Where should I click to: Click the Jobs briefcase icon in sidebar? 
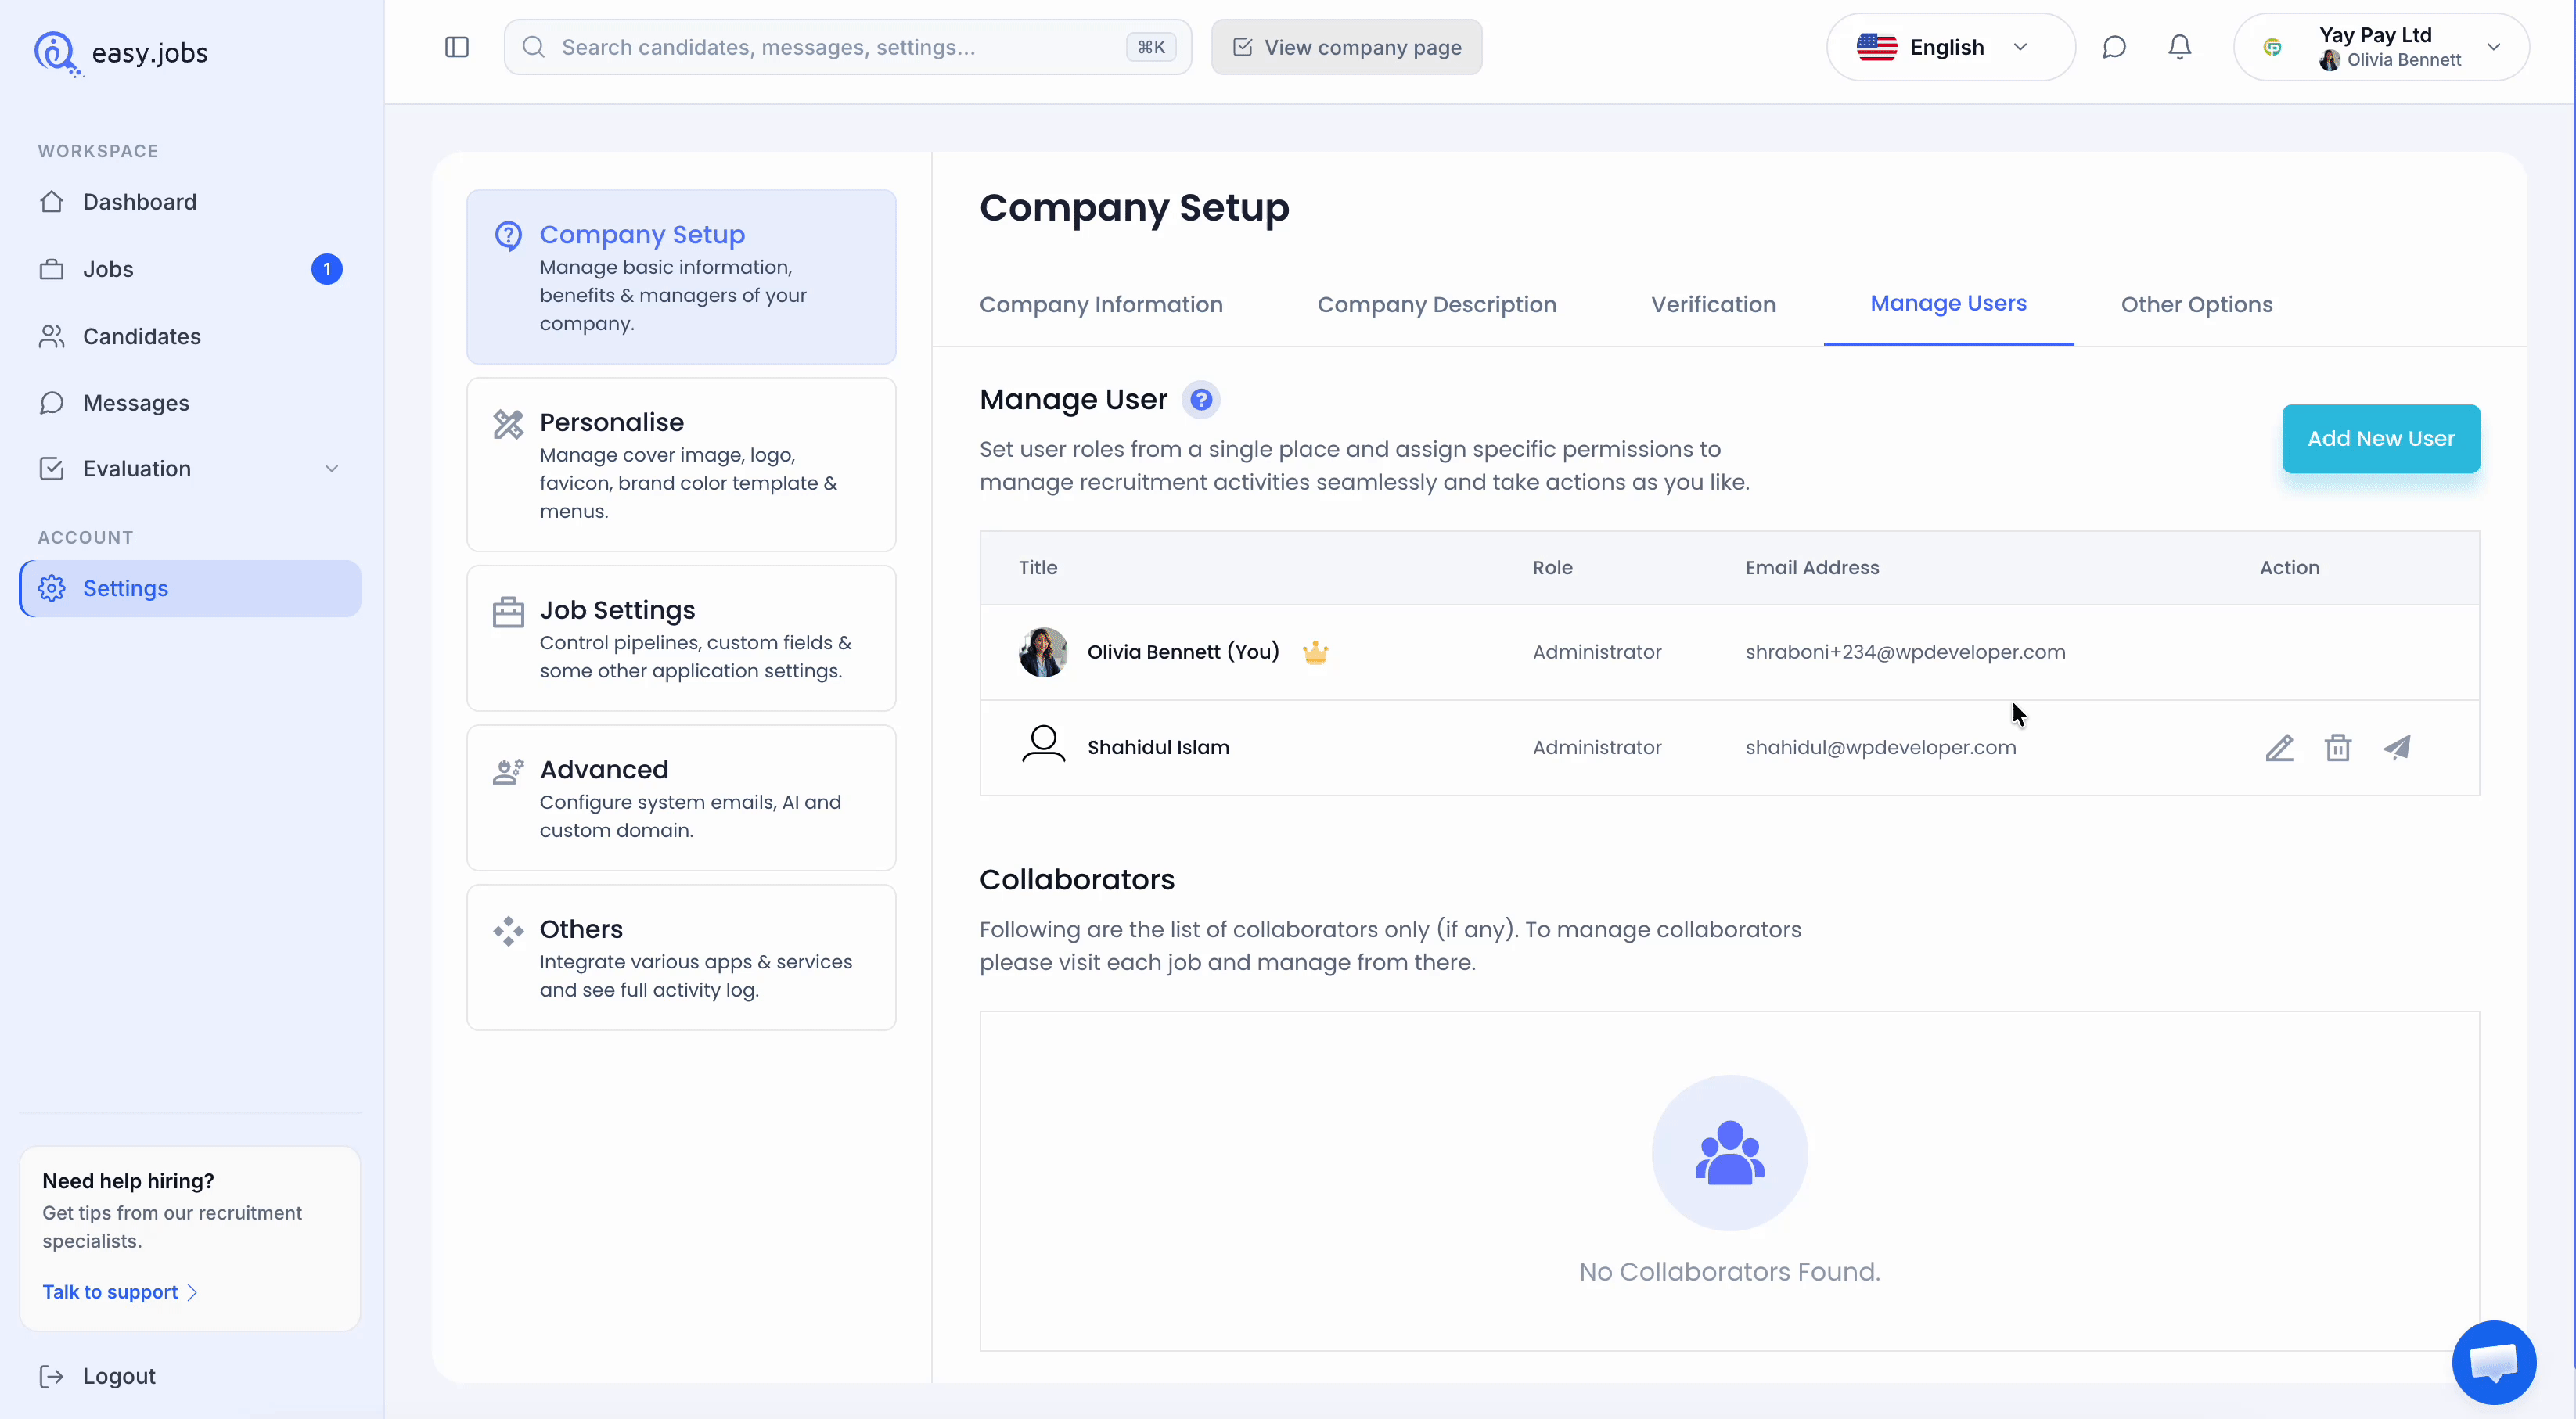pyautogui.click(x=52, y=269)
